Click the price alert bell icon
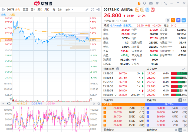 coord(168,20)
